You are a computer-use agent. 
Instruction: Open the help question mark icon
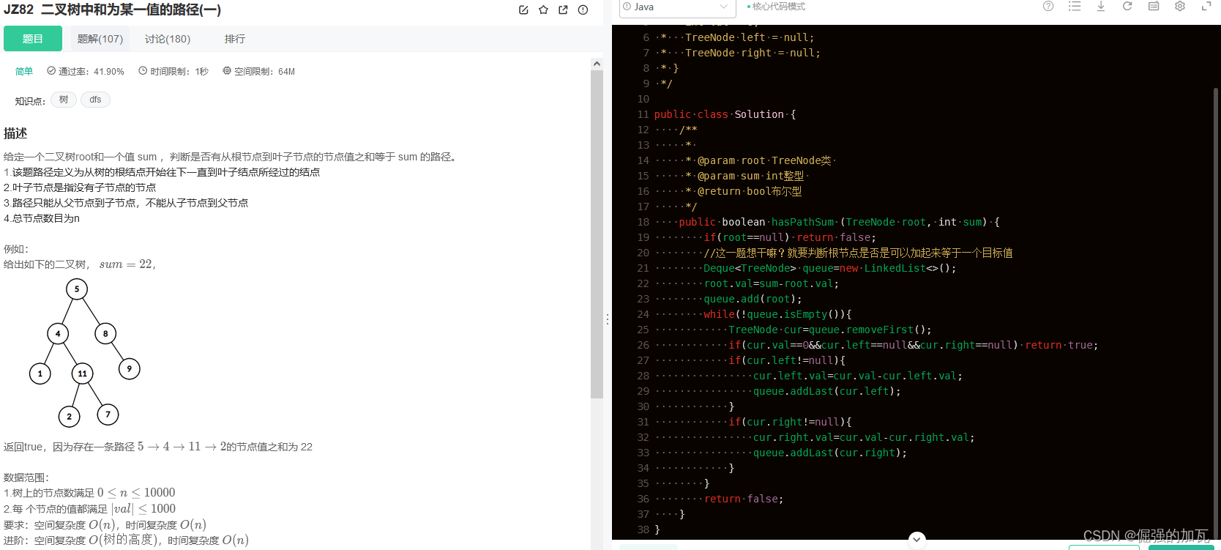[x=1048, y=6]
